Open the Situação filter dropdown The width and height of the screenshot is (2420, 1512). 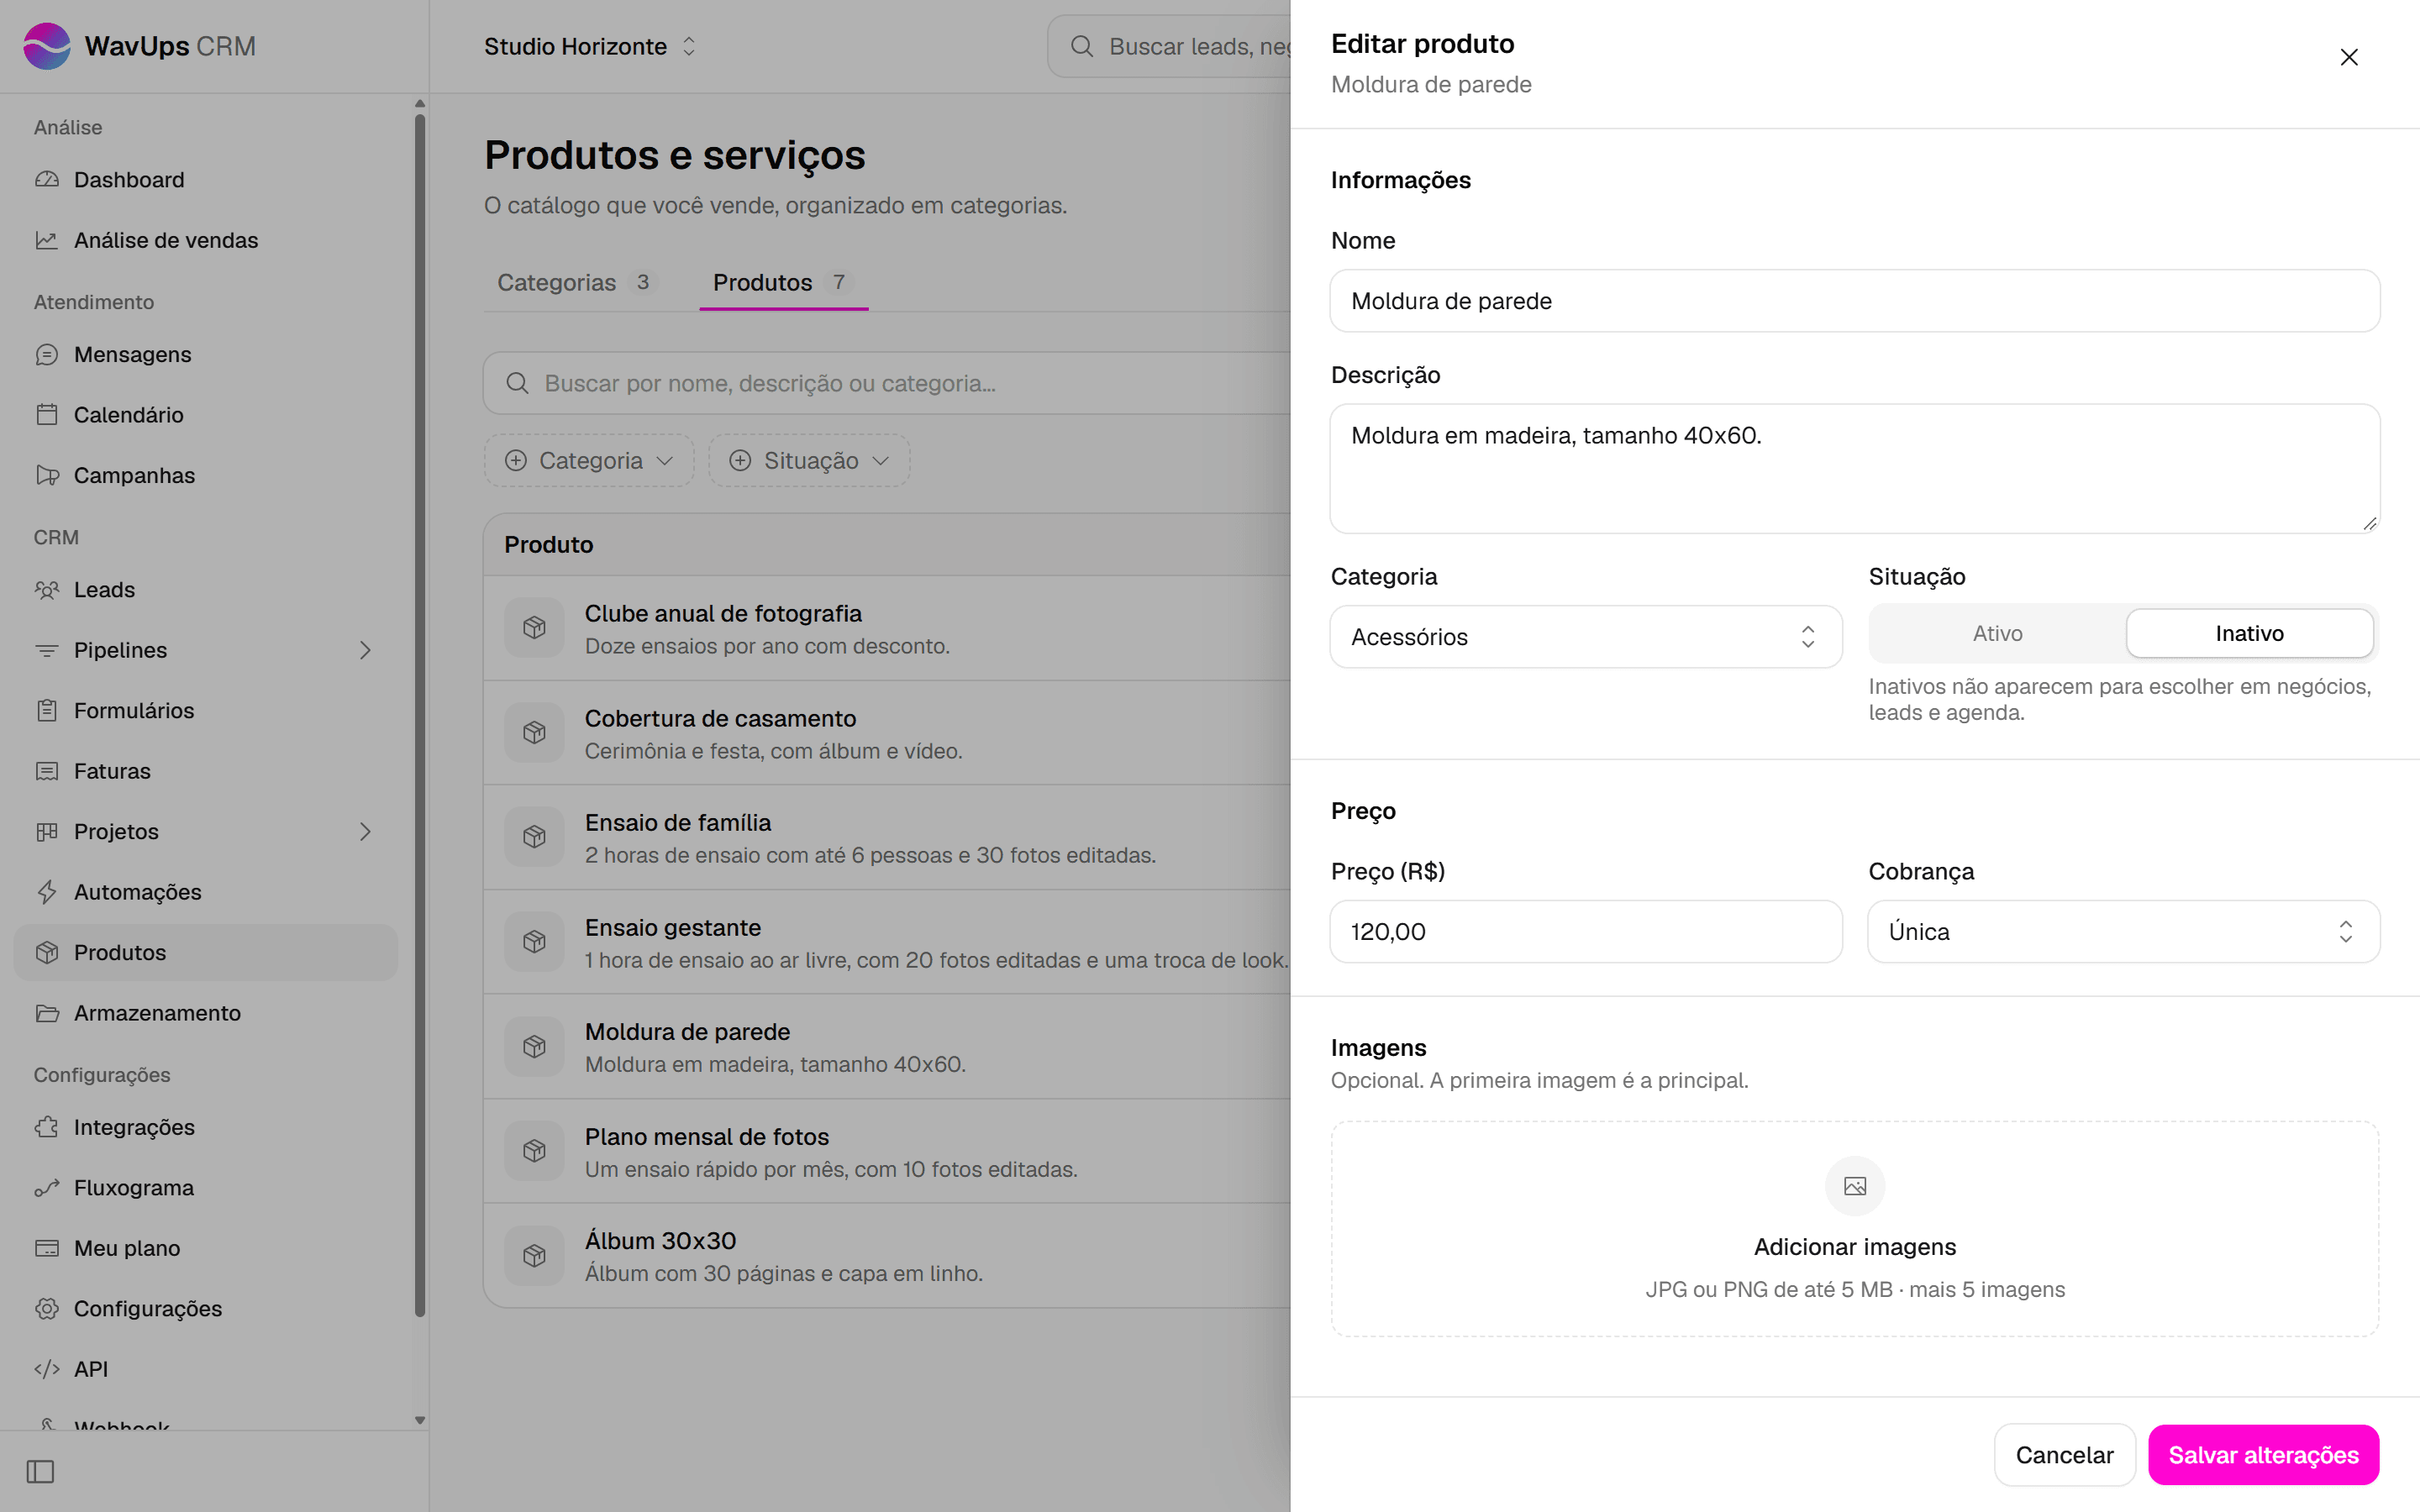809,461
